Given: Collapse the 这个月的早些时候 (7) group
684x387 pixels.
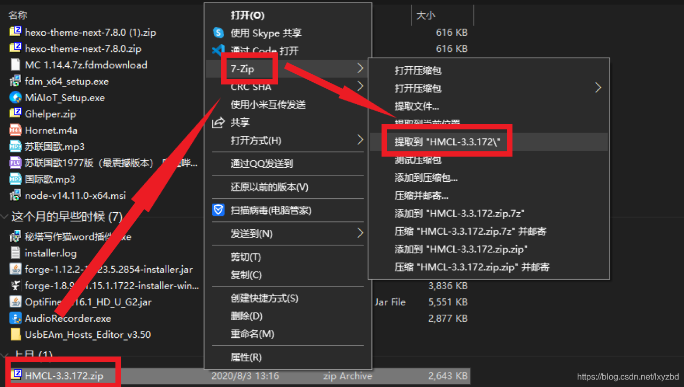Looking at the screenshot, I should pos(6,216).
